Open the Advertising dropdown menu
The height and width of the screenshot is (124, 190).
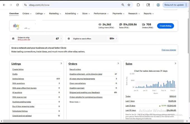click(x=72, y=13)
